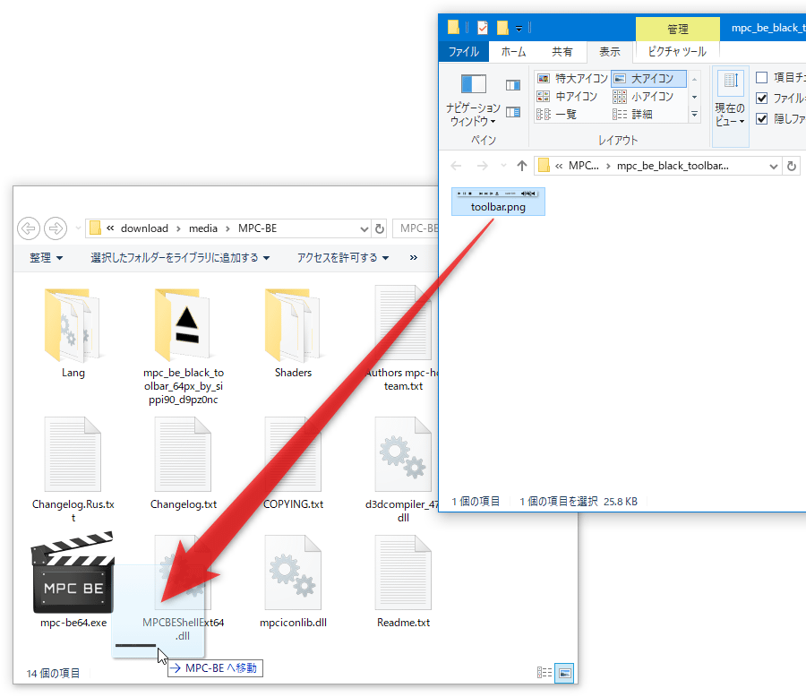Select the mpciconlib.dll file
806x697 pixels.
point(293,581)
